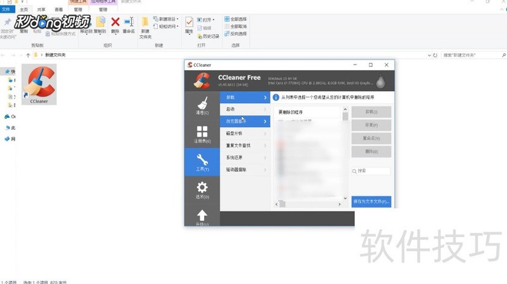Click Uninstall (卸载) button on right of CCleaner
This screenshot has width=507, height=284.
371,112
